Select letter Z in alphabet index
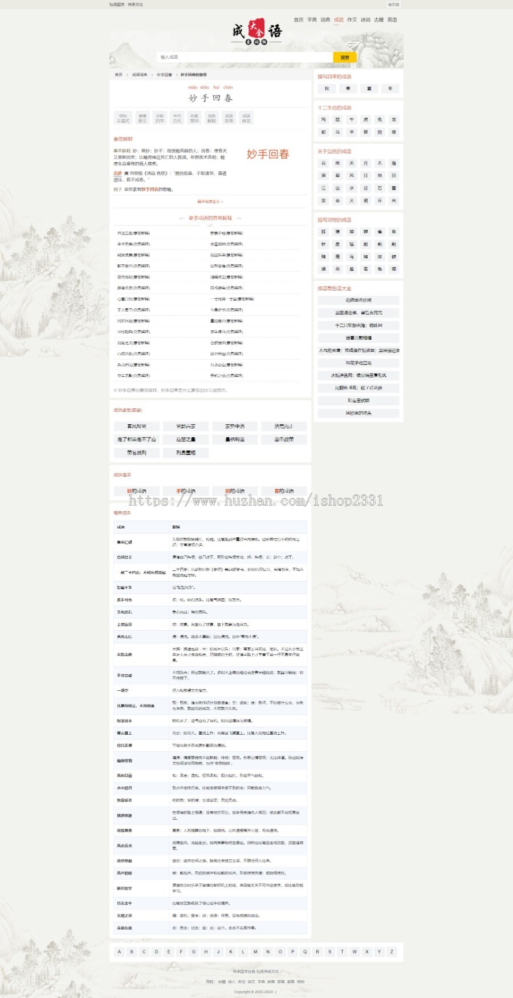This screenshot has height=998, width=513. [392, 952]
